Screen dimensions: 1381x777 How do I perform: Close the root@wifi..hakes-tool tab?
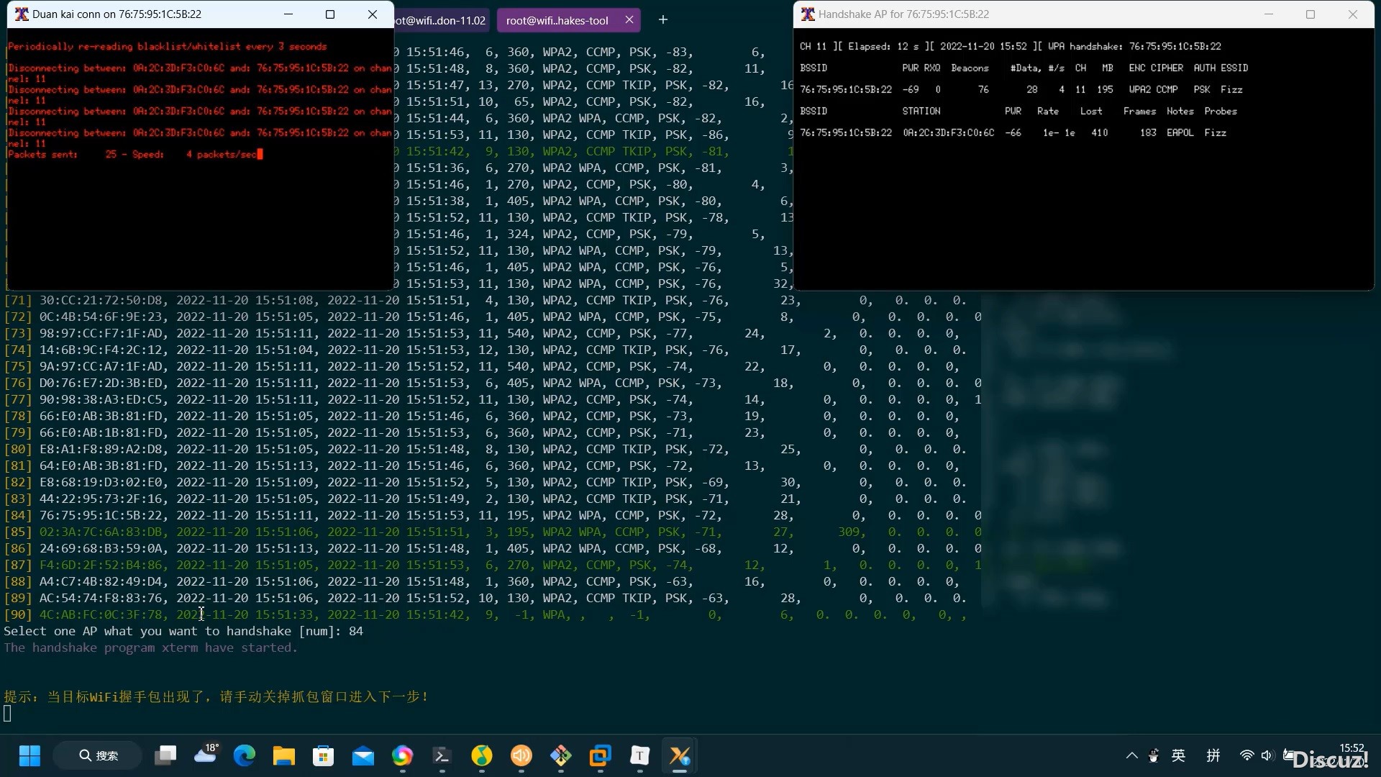coord(629,20)
